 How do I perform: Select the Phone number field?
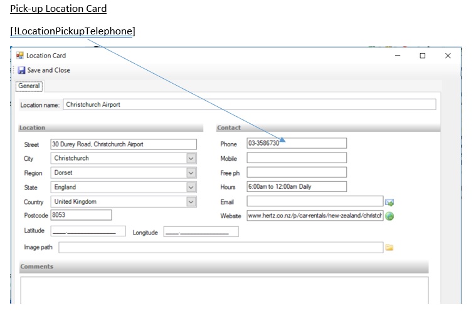click(x=296, y=144)
